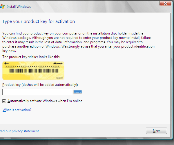This screenshot has width=174, height=145.
Task: Click the label Product key (dashes will be added automatically)
Action: [40, 85]
